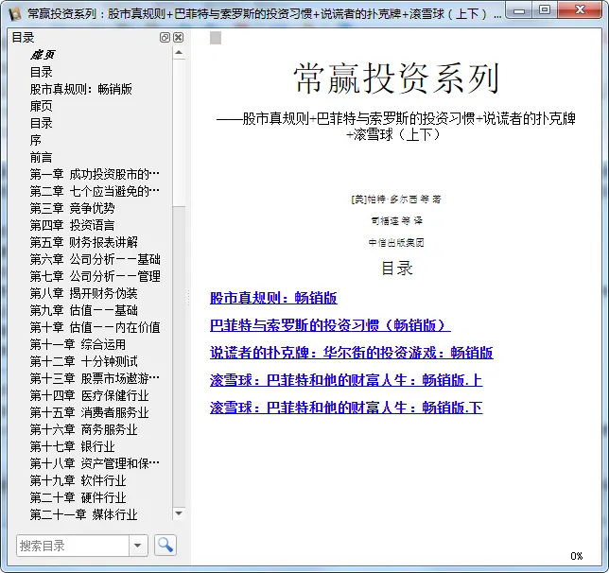Viewport: 609px width, 573px height.
Task: Select the 前言 entry in the TOC
Action: click(42, 157)
